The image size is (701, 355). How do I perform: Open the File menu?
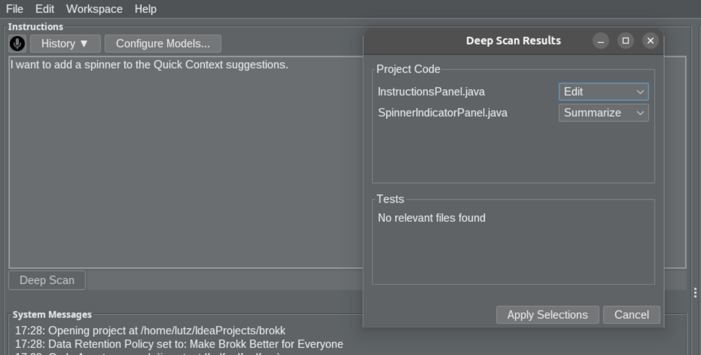(14, 9)
